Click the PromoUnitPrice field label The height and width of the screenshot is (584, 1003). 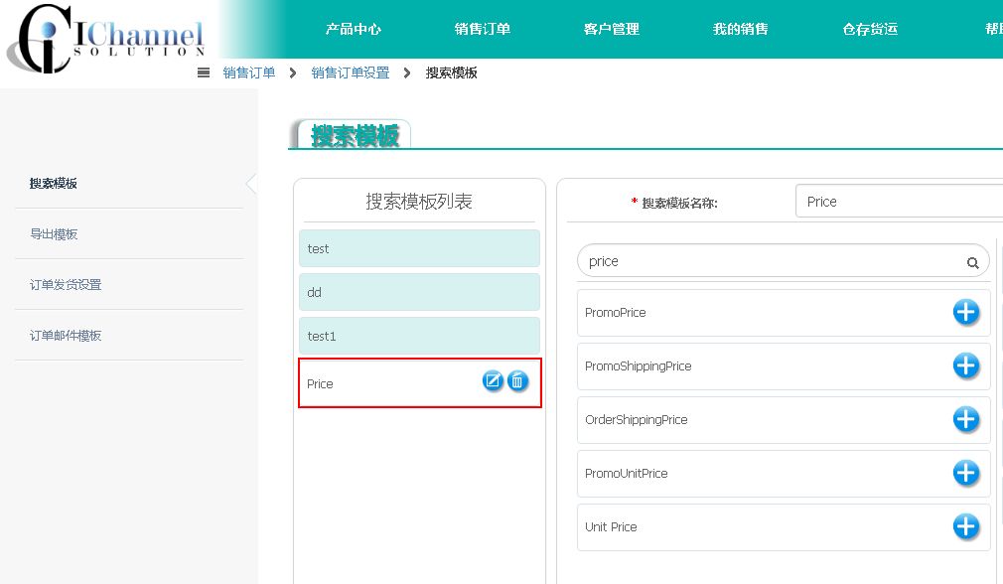627,474
